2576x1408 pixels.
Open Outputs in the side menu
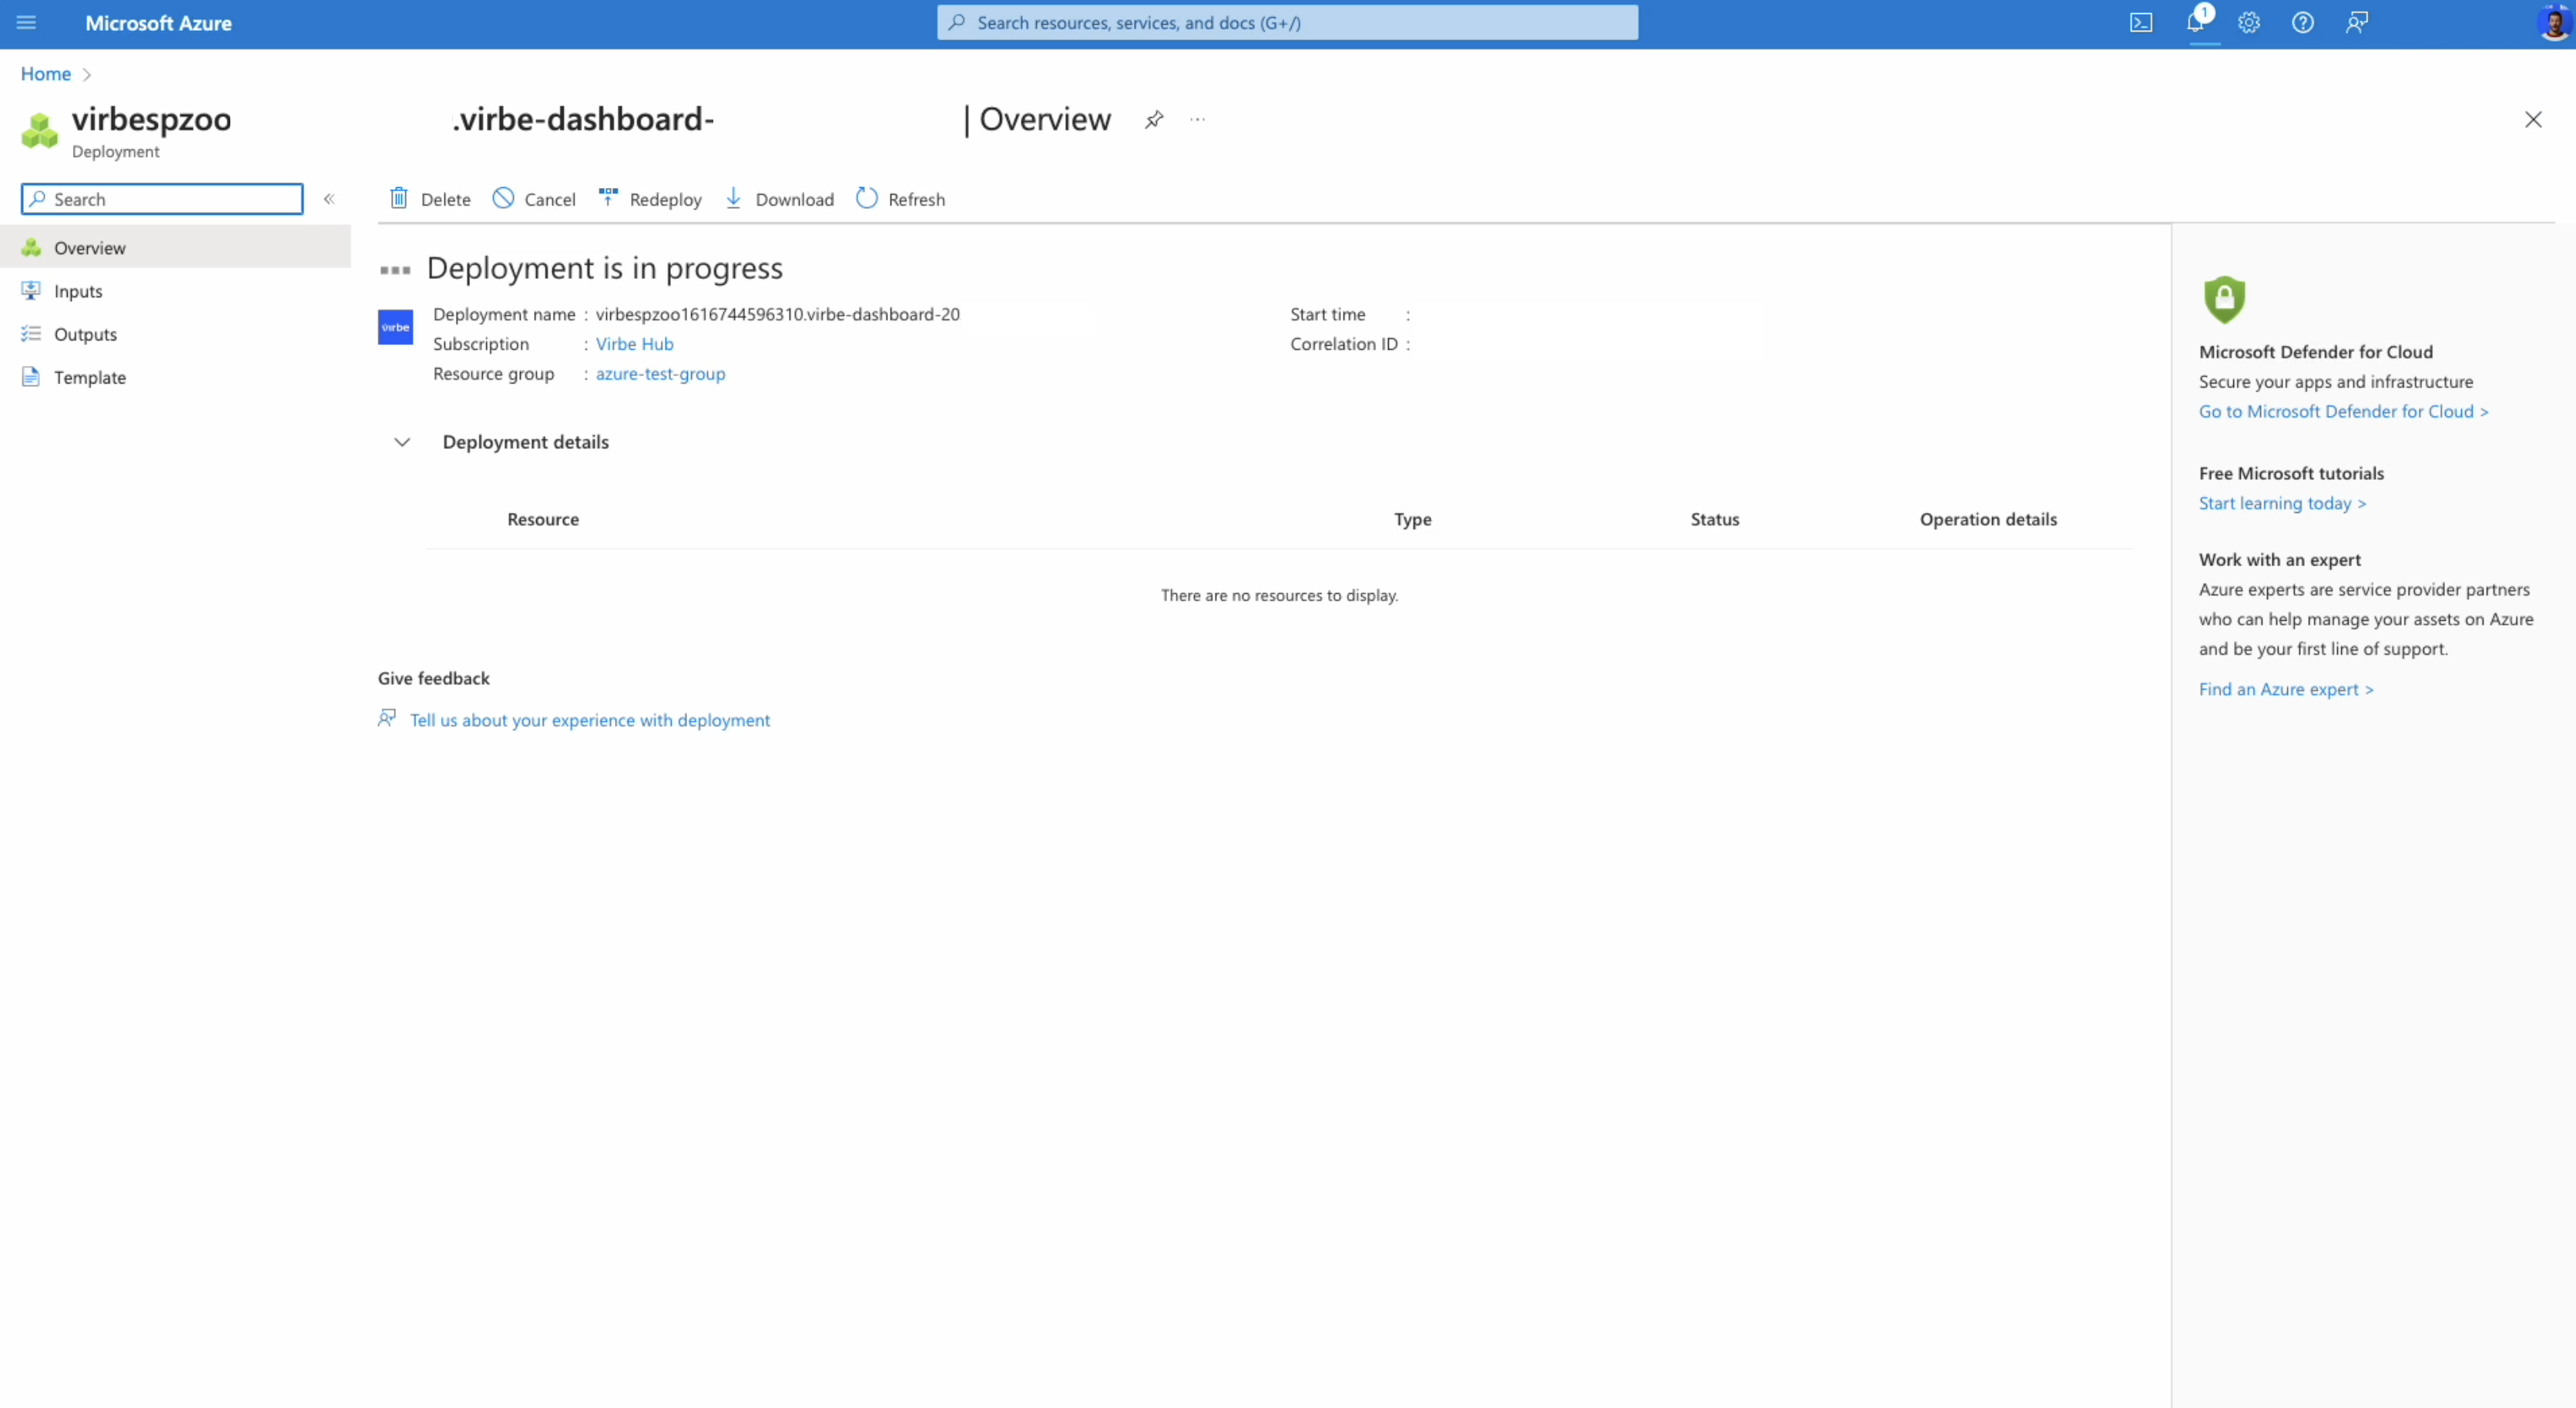[176, 334]
